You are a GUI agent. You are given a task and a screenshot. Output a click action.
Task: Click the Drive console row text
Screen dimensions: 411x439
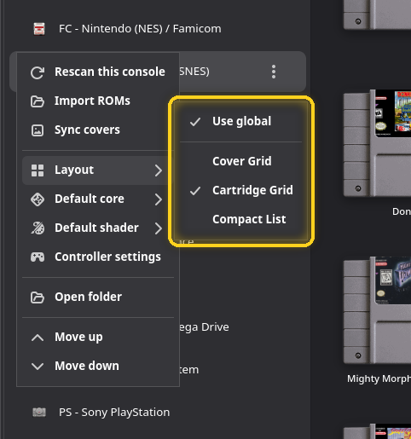click(204, 327)
